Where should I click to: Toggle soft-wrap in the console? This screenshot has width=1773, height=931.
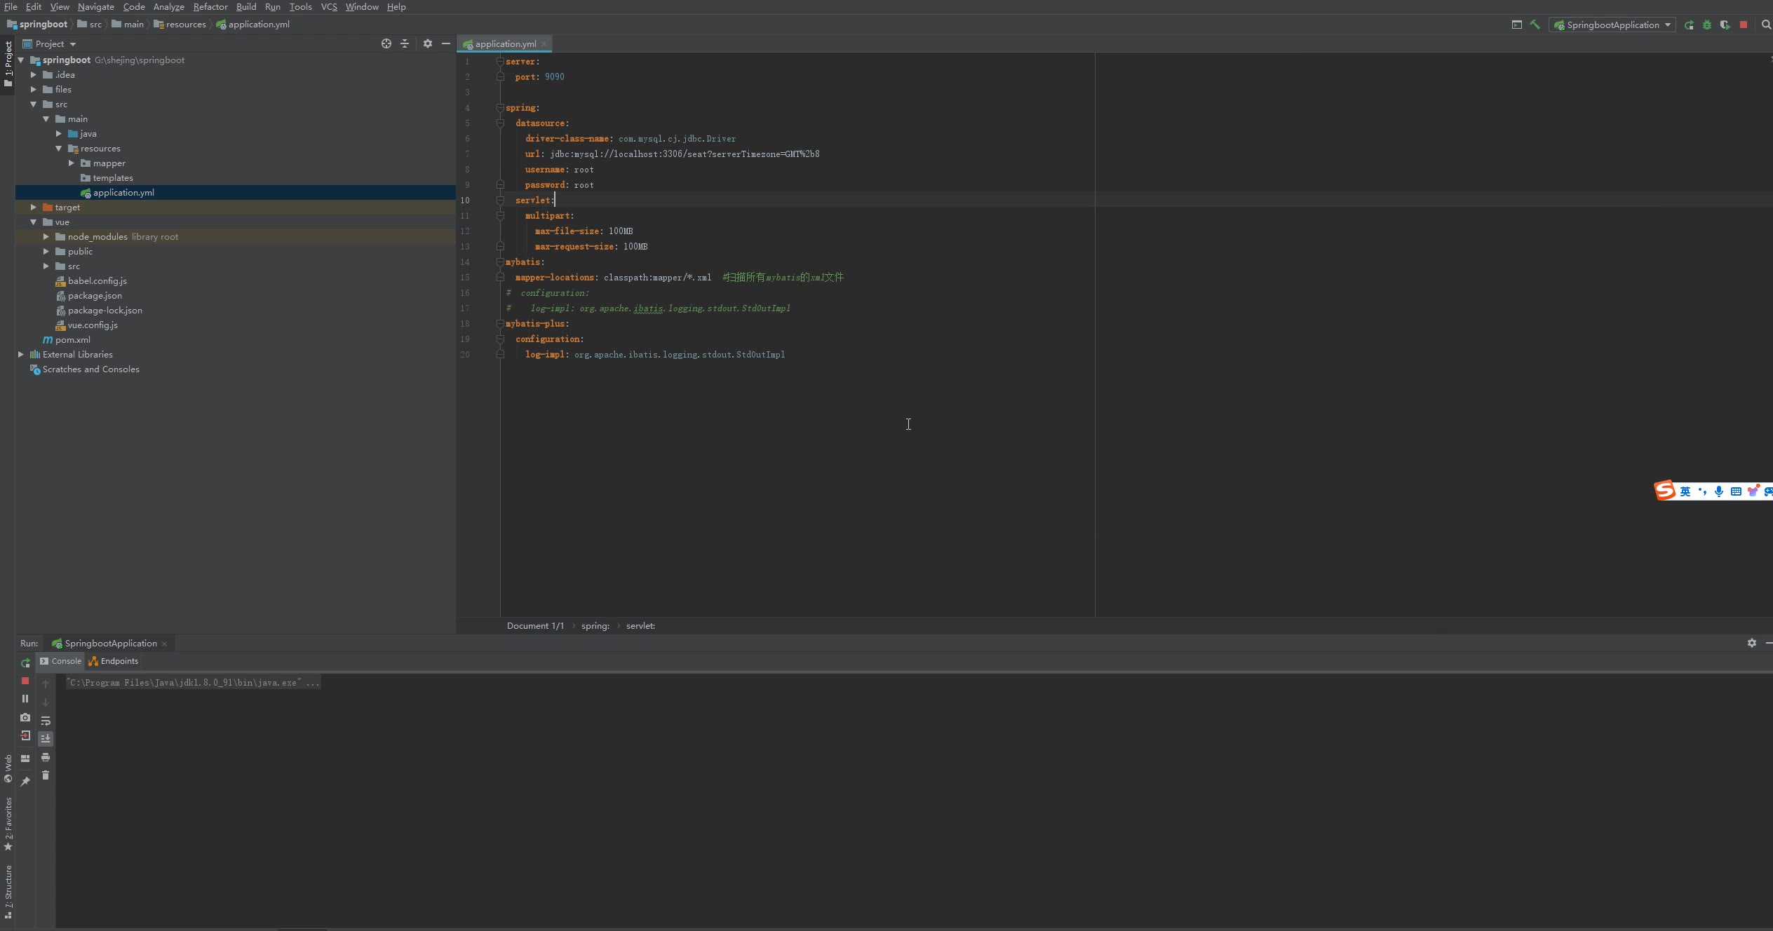46,721
